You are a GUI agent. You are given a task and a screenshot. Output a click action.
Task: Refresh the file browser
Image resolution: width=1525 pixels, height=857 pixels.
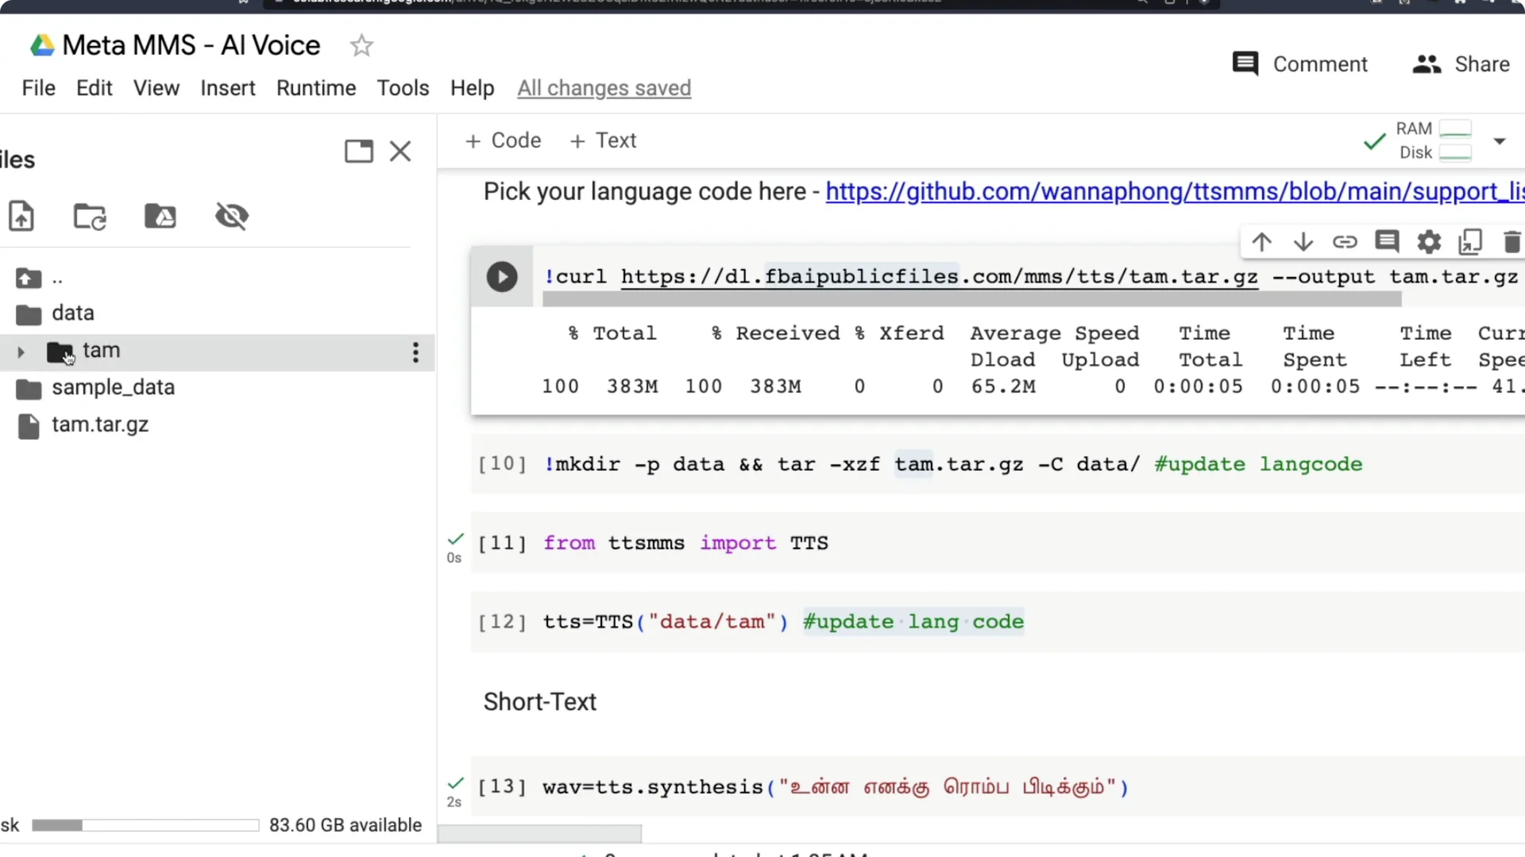[x=89, y=216]
